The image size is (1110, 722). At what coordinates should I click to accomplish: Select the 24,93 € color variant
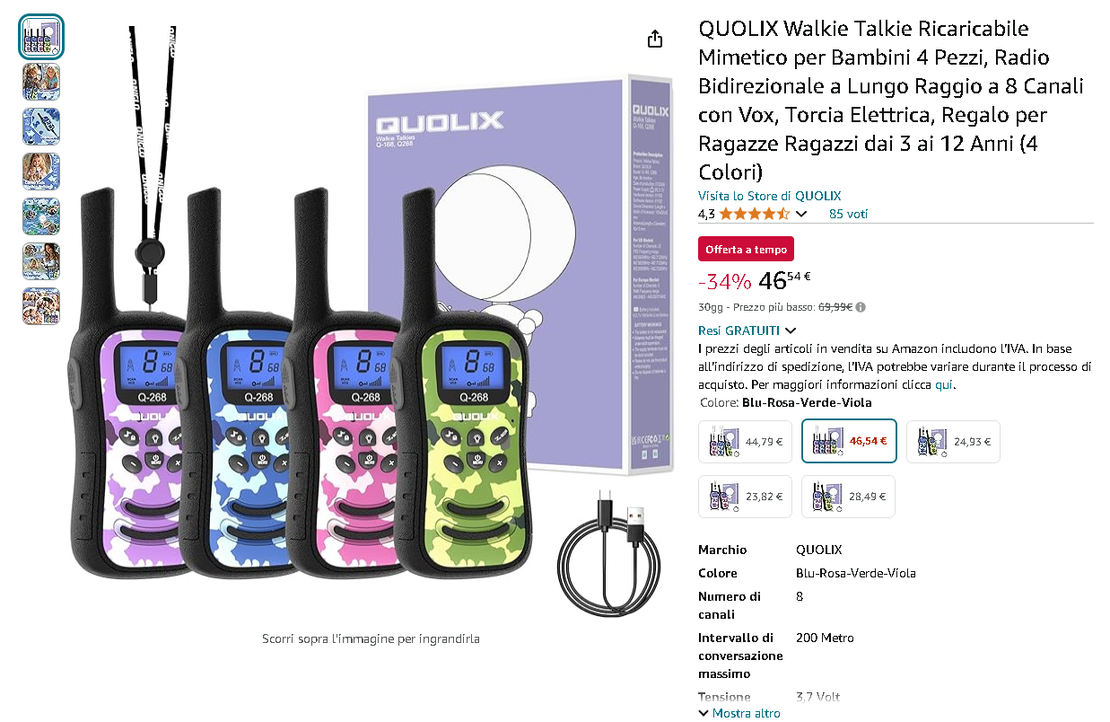[953, 442]
